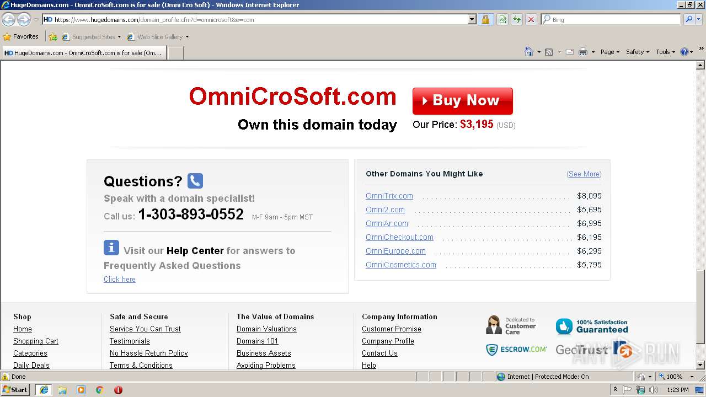Select the phone icon beside Questions
Screen dimensions: 706x397
pyautogui.click(x=195, y=181)
